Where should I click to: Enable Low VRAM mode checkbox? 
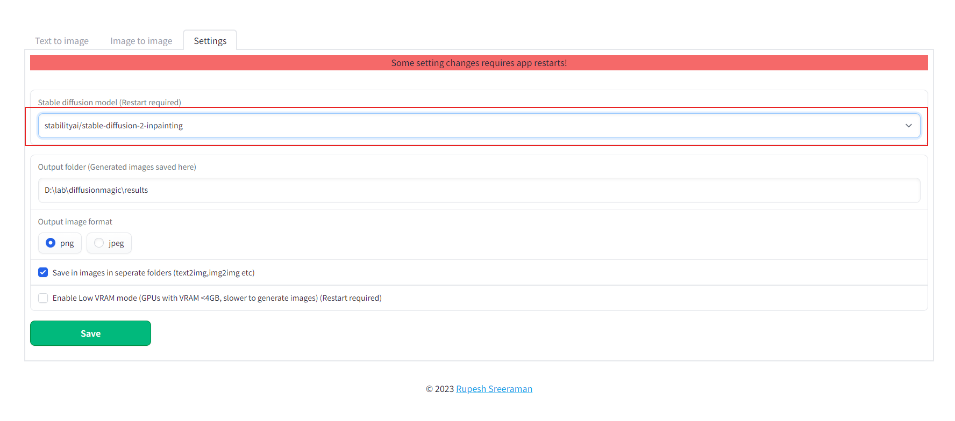coord(43,298)
